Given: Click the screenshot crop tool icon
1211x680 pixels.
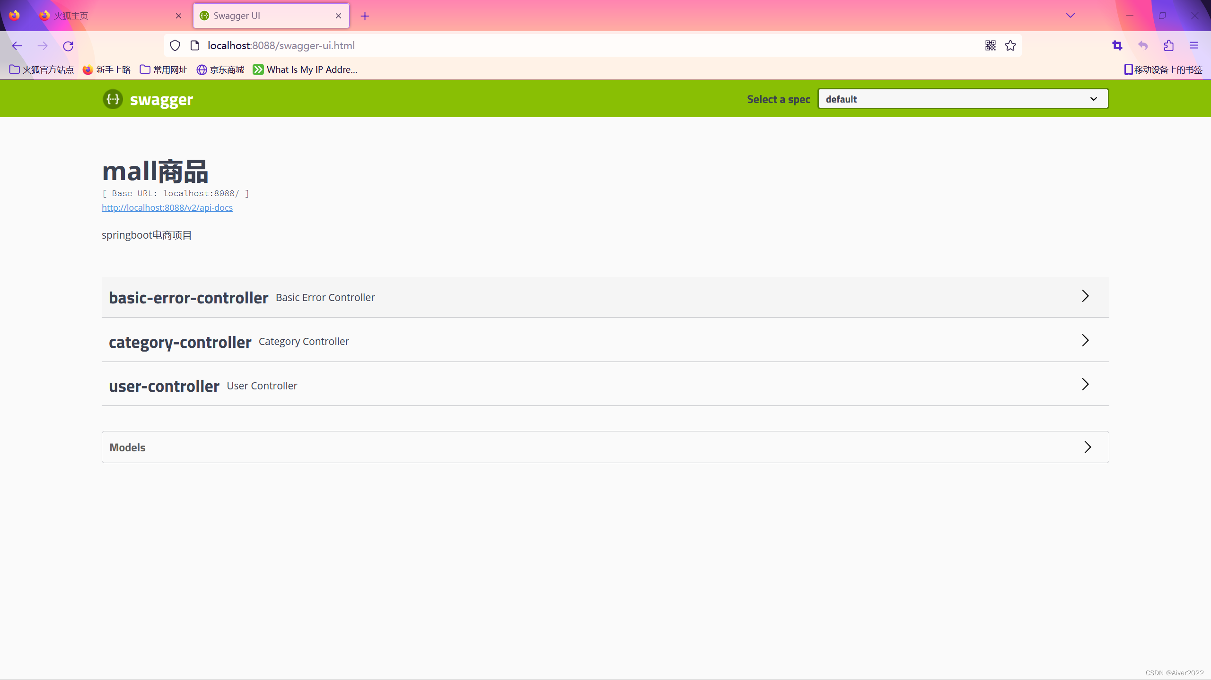Looking at the screenshot, I should tap(1117, 45).
